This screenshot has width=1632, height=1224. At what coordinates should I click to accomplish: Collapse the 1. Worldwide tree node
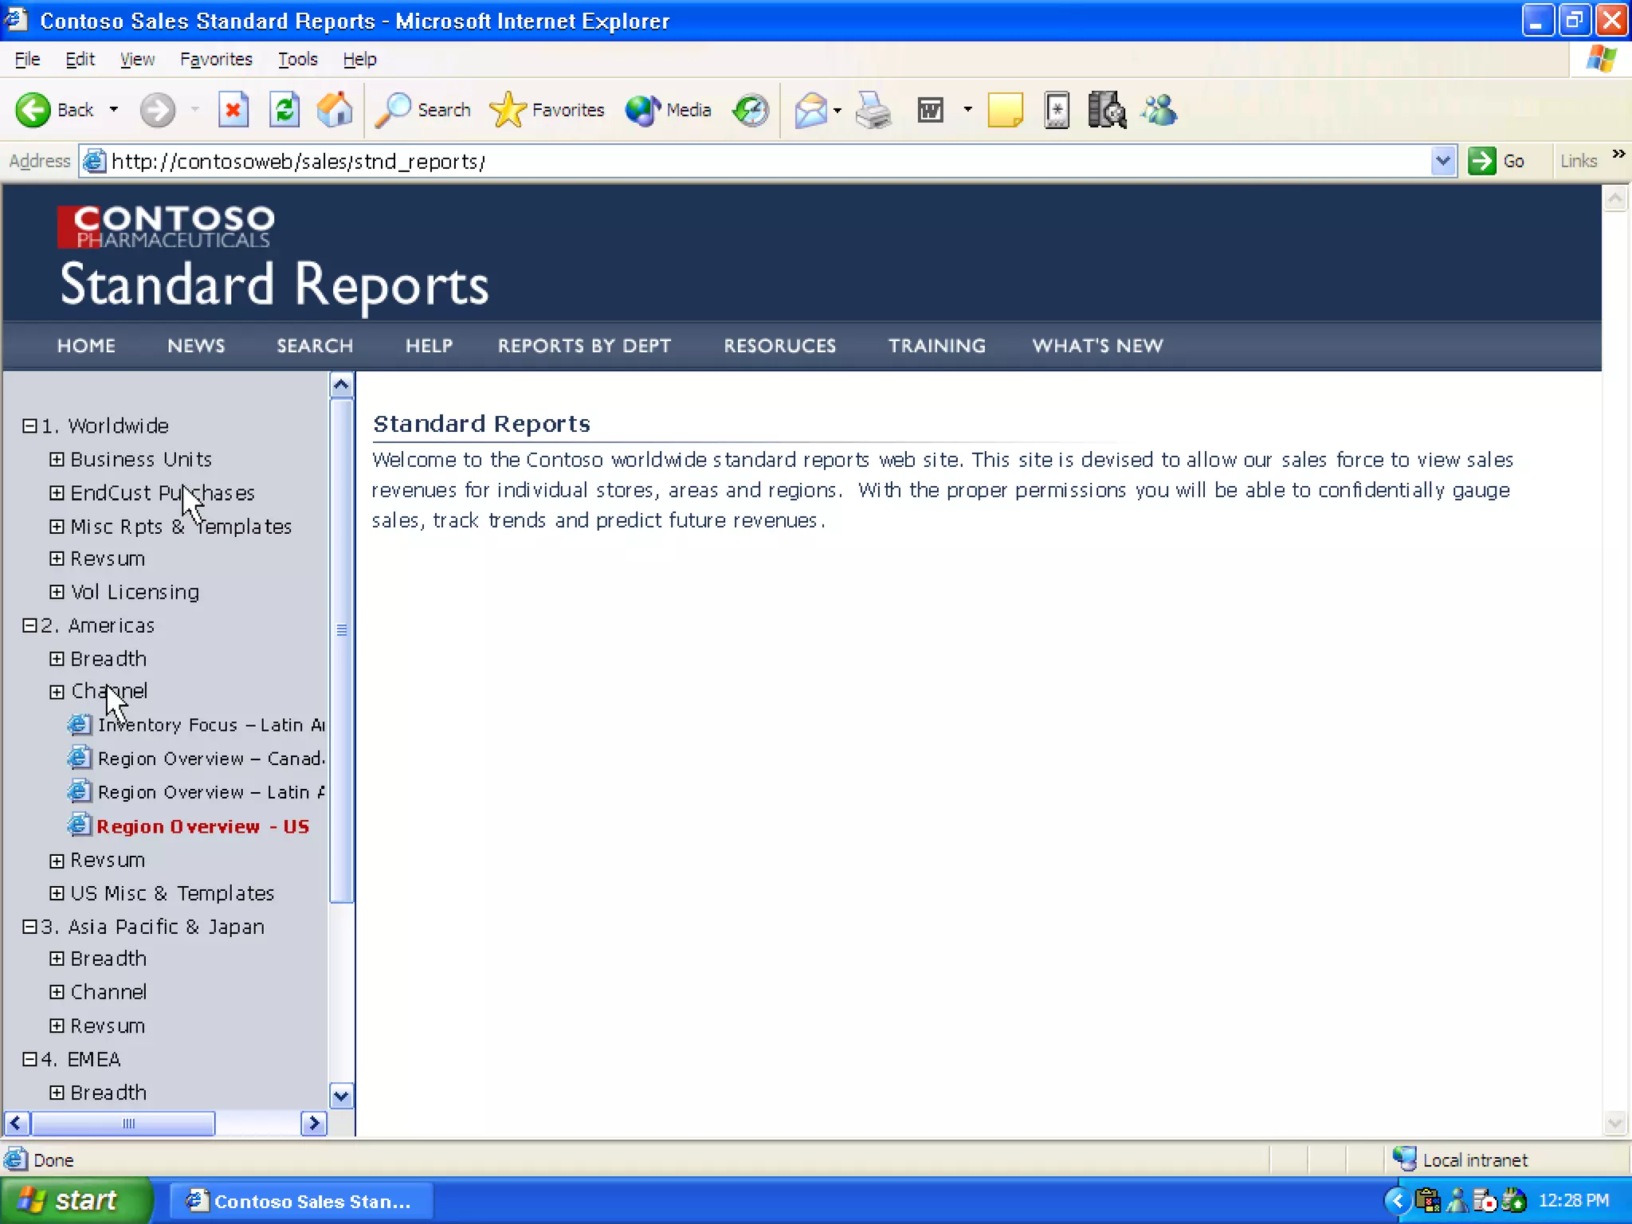point(29,426)
